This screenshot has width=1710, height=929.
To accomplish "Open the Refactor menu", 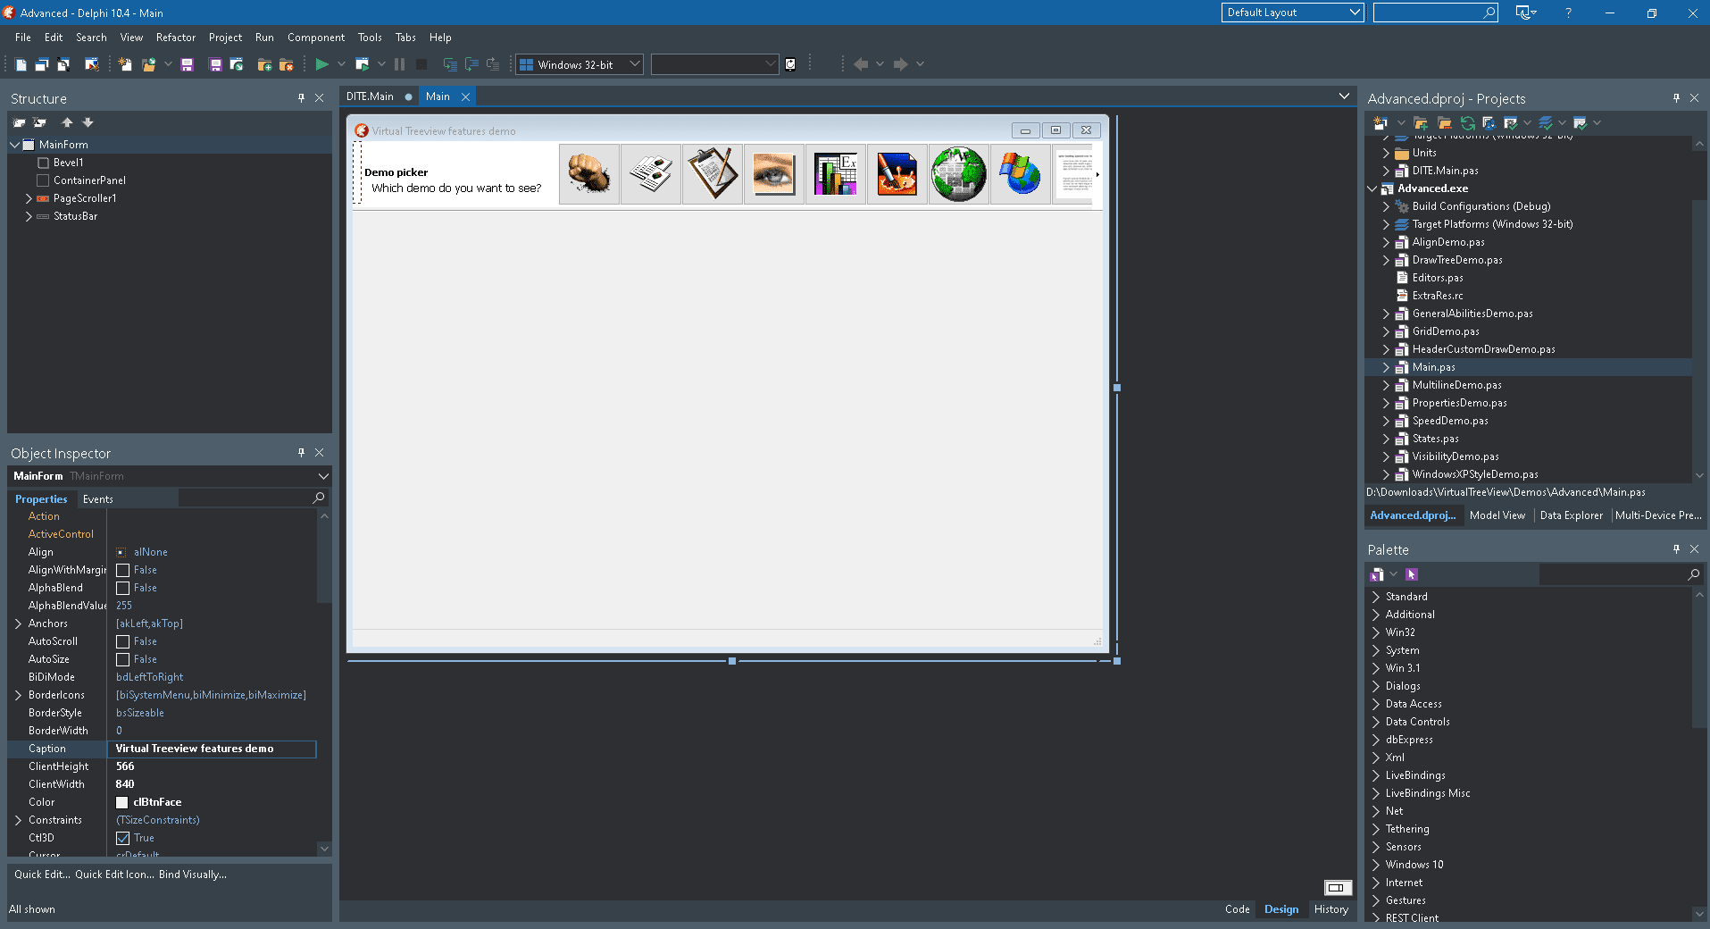I will point(175,38).
